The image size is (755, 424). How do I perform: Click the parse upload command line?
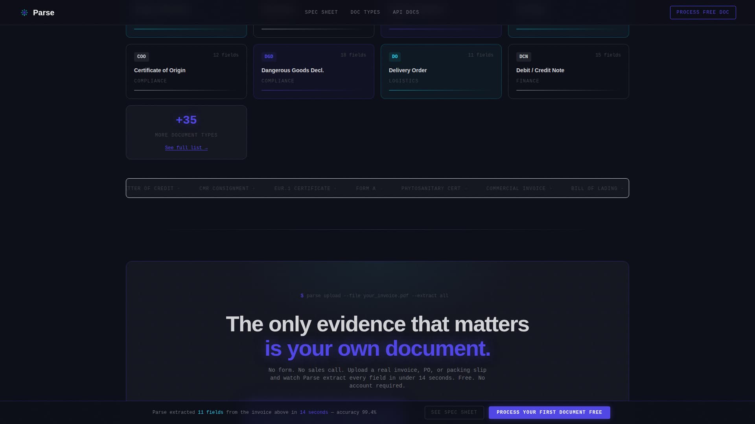pyautogui.click(x=374, y=296)
